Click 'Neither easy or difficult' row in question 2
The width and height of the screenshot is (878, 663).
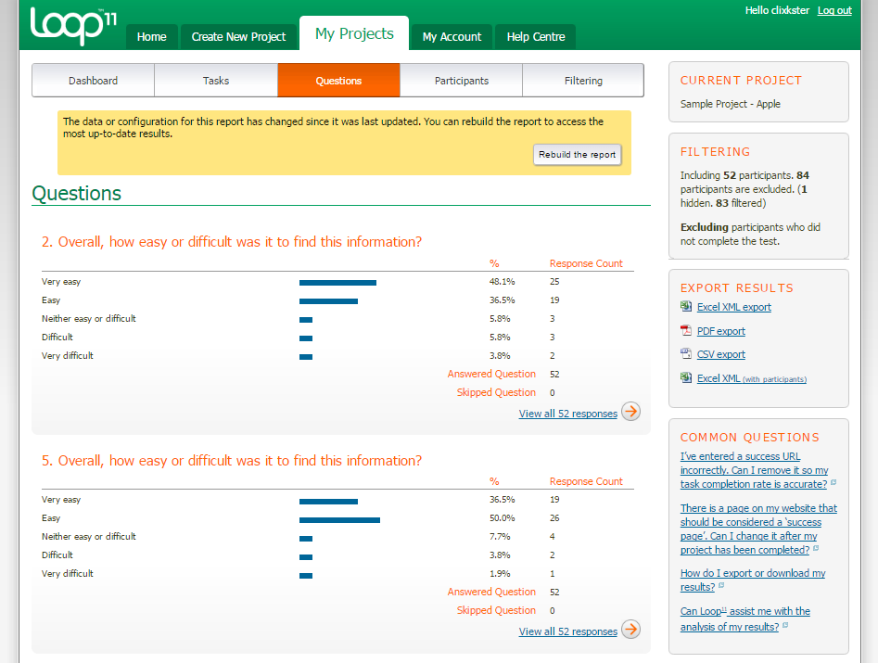click(337, 319)
